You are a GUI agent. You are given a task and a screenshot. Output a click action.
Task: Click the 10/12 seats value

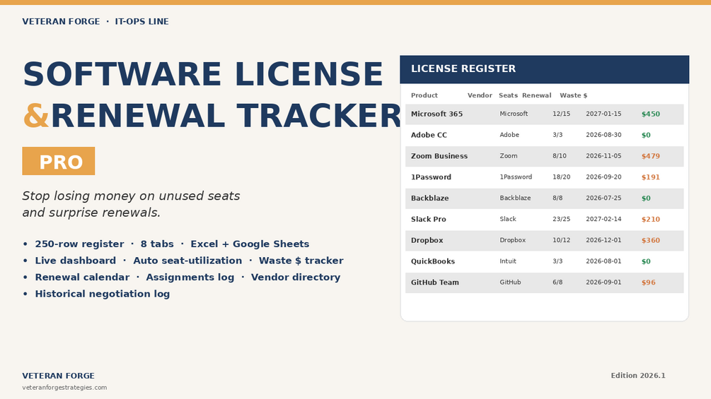tap(561, 240)
